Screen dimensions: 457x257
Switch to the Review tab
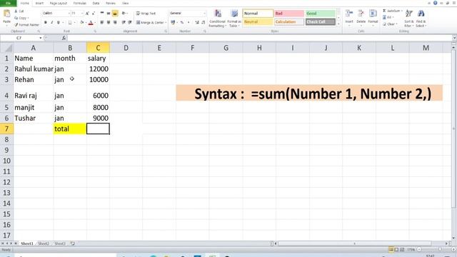tap(111, 3)
